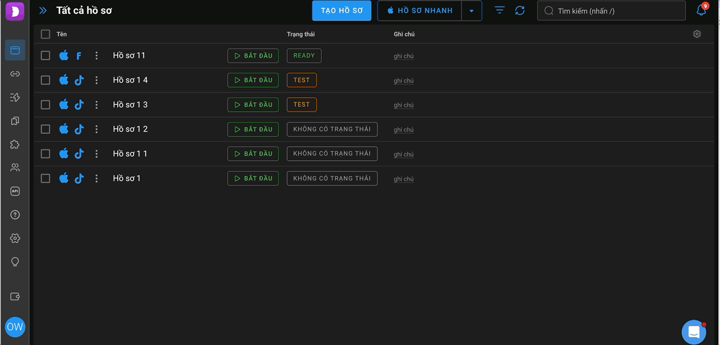
Task: Open the filter options icon
Action: coord(500,11)
